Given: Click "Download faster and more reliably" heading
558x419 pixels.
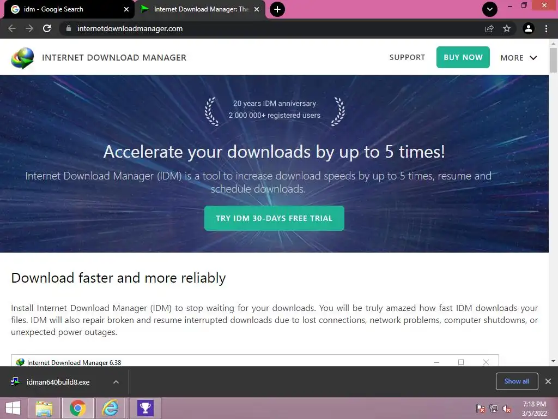Looking at the screenshot, I should click(118, 278).
